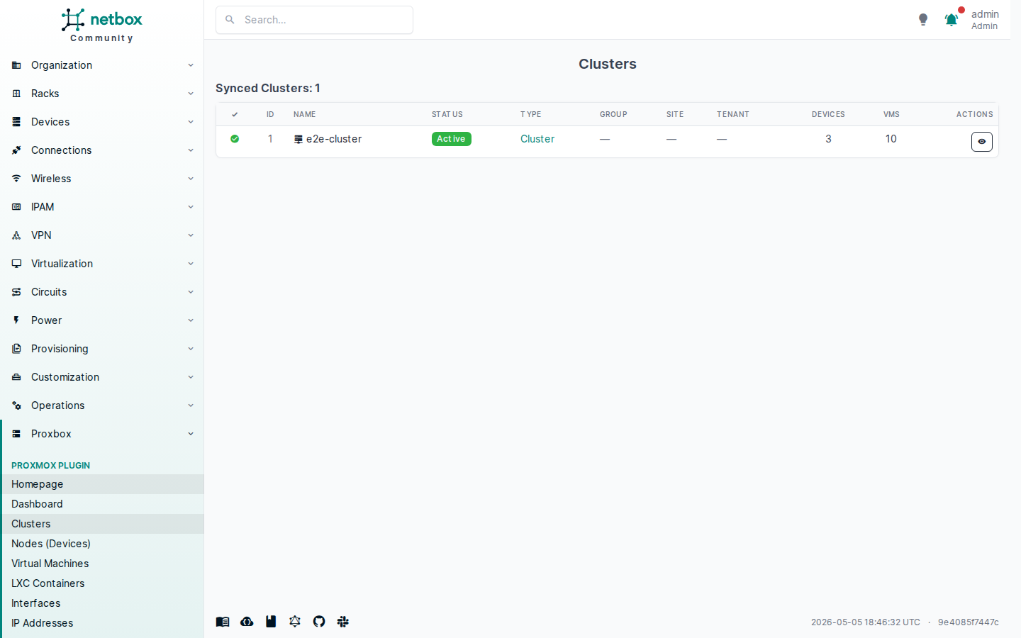Click the ACTIONS column header
This screenshot has height=638, width=1021.
(974, 114)
